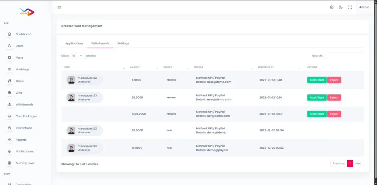Screen dimensions: 377x185
Task: Toggle fullscreen mode icon
Action: point(350,7)
